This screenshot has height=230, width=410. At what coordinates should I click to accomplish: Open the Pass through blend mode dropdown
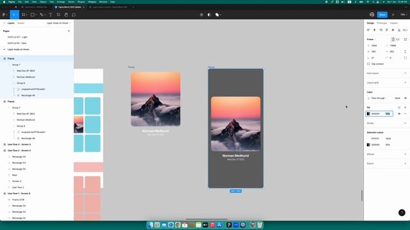click(x=379, y=98)
